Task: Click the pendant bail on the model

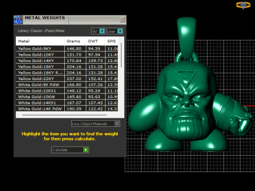Action: tap(186, 38)
